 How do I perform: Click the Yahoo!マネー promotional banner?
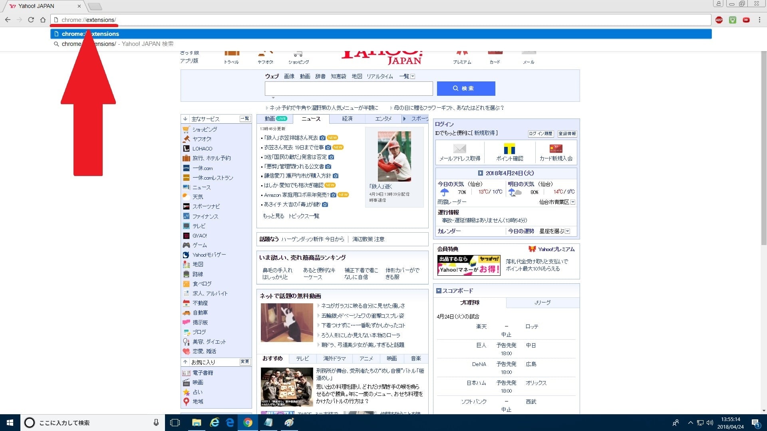point(469,265)
